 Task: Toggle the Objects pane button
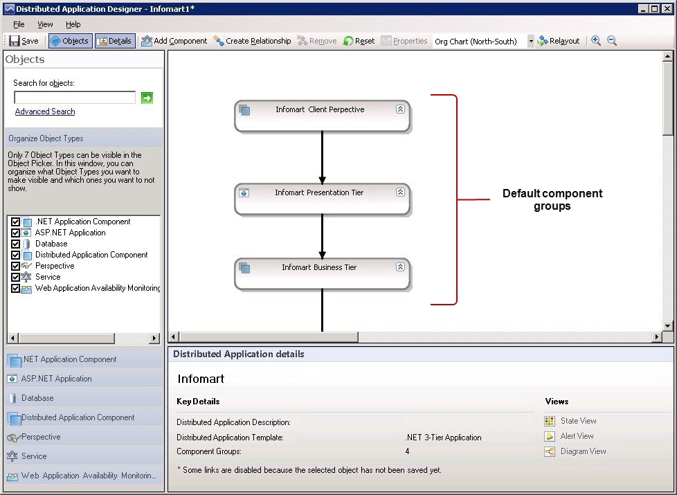pos(71,41)
